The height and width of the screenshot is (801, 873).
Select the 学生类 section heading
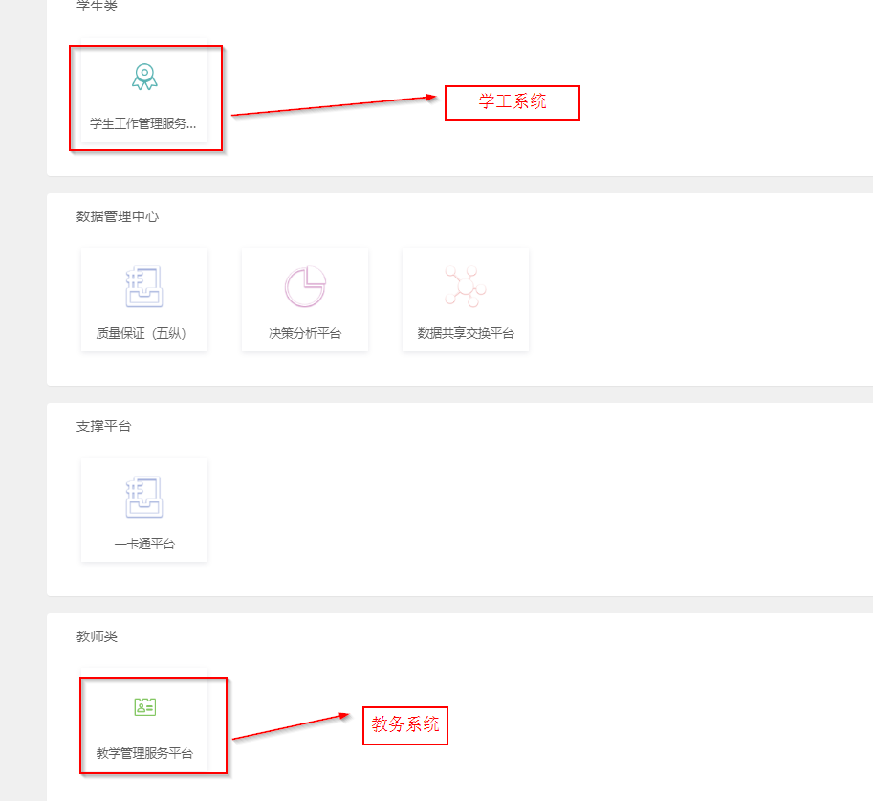tap(97, 6)
